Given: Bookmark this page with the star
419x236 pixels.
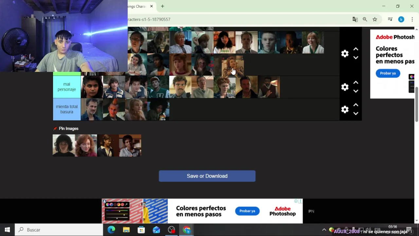Looking at the screenshot, I should [x=375, y=19].
